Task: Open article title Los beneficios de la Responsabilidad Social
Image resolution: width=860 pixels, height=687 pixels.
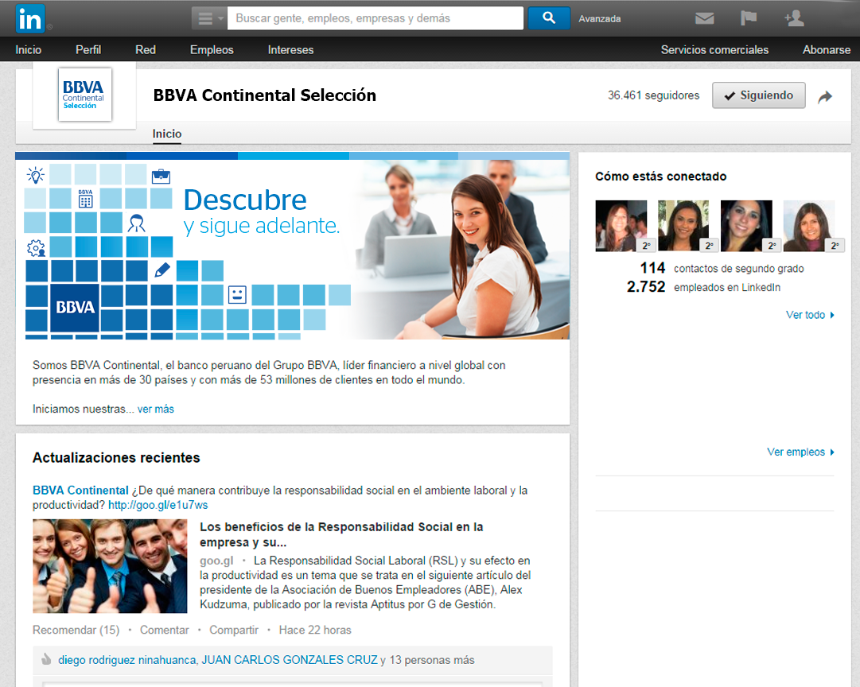Action: click(341, 534)
